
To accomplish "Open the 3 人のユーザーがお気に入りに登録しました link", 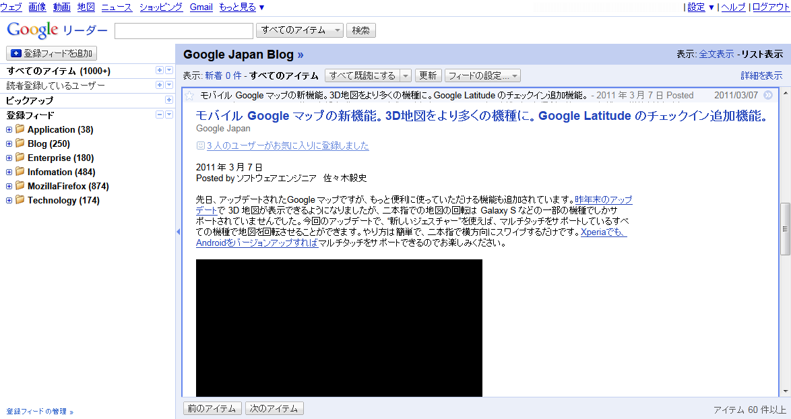I will click(x=288, y=146).
